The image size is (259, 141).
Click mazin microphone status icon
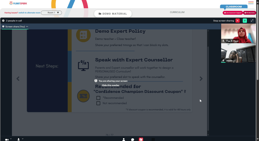pyautogui.click(x=223, y=61)
